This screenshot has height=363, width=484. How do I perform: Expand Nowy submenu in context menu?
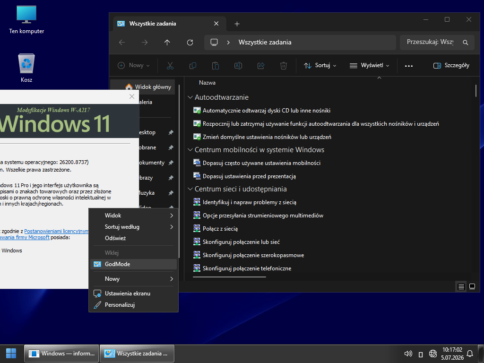point(134,279)
